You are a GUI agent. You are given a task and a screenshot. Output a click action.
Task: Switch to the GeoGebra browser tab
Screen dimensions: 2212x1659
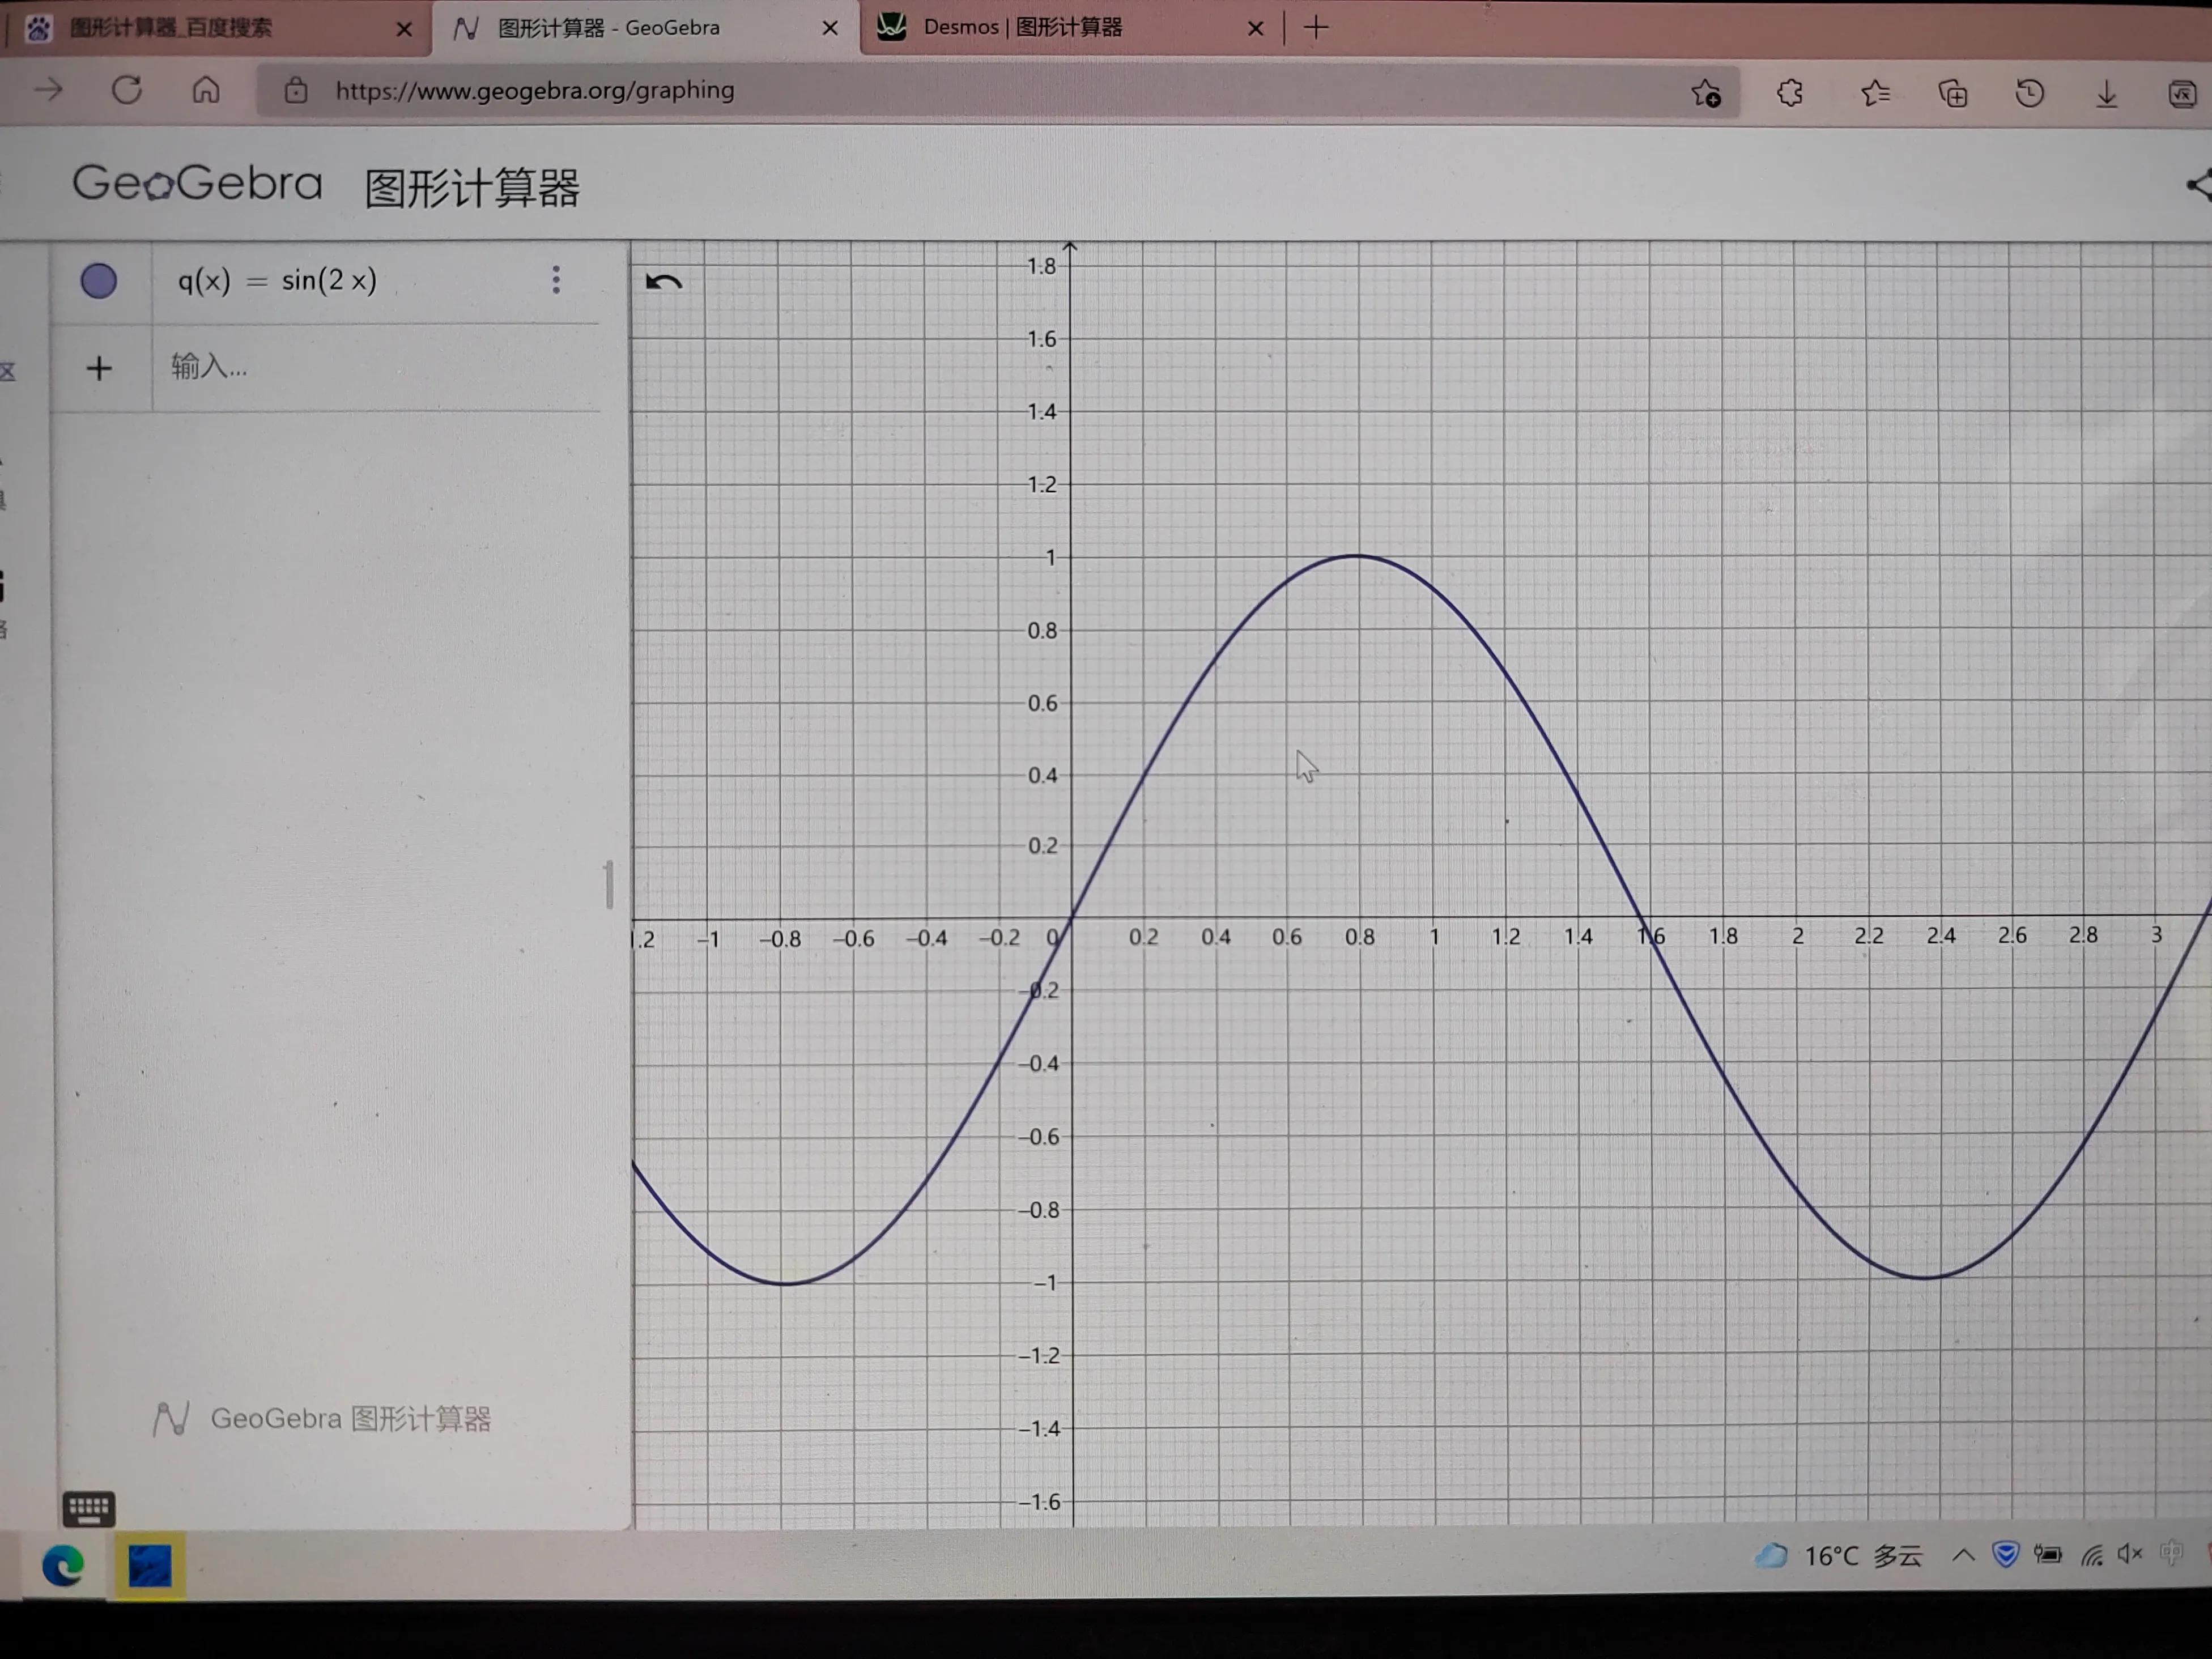645,28
